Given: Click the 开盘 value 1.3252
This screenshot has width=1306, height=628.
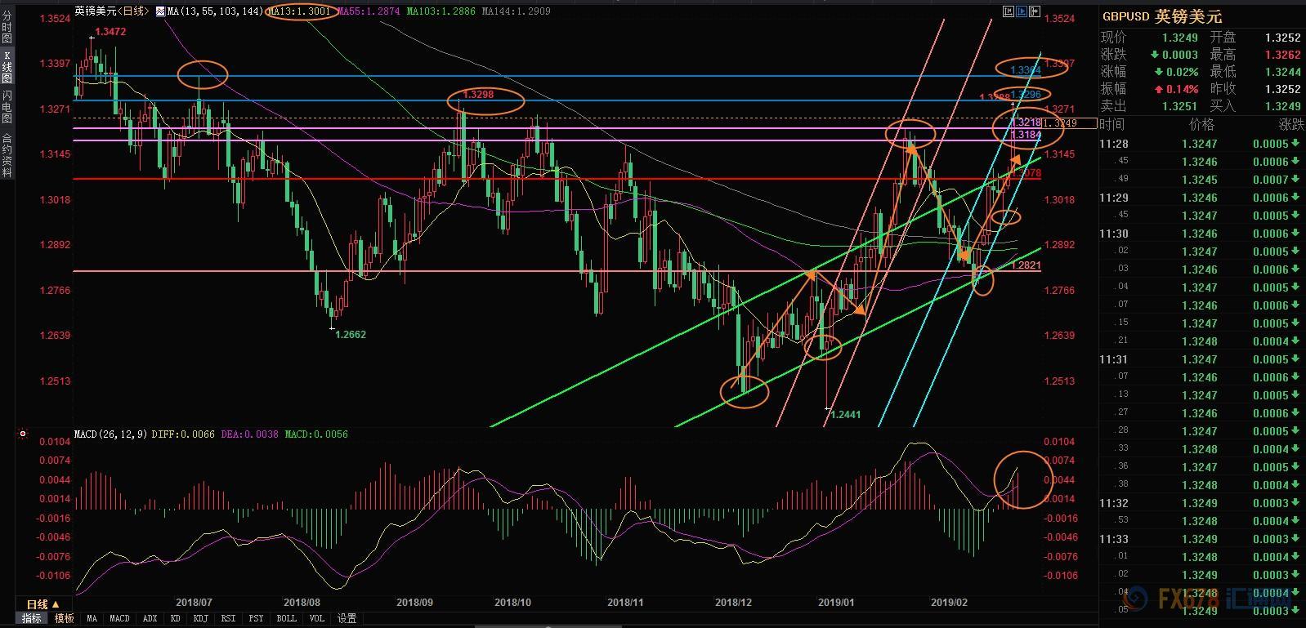Looking at the screenshot, I should [1282, 38].
